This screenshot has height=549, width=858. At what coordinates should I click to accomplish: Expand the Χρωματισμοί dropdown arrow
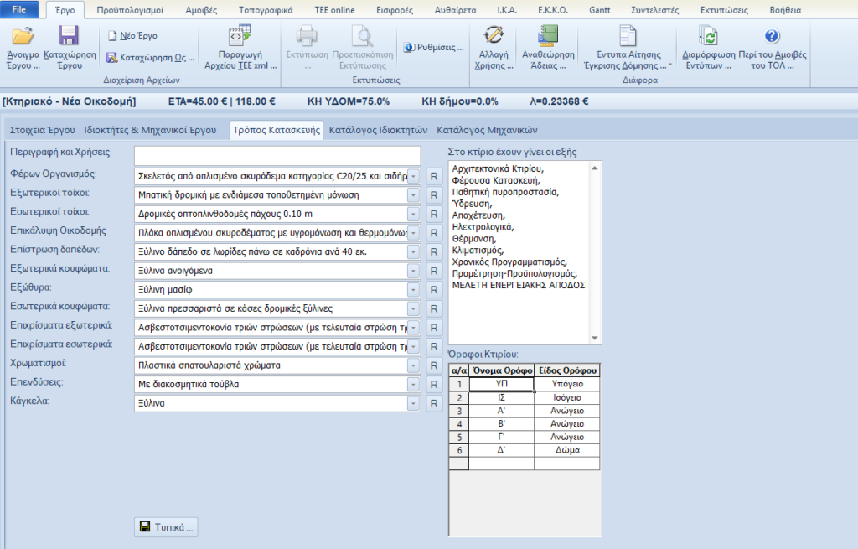pyautogui.click(x=412, y=365)
